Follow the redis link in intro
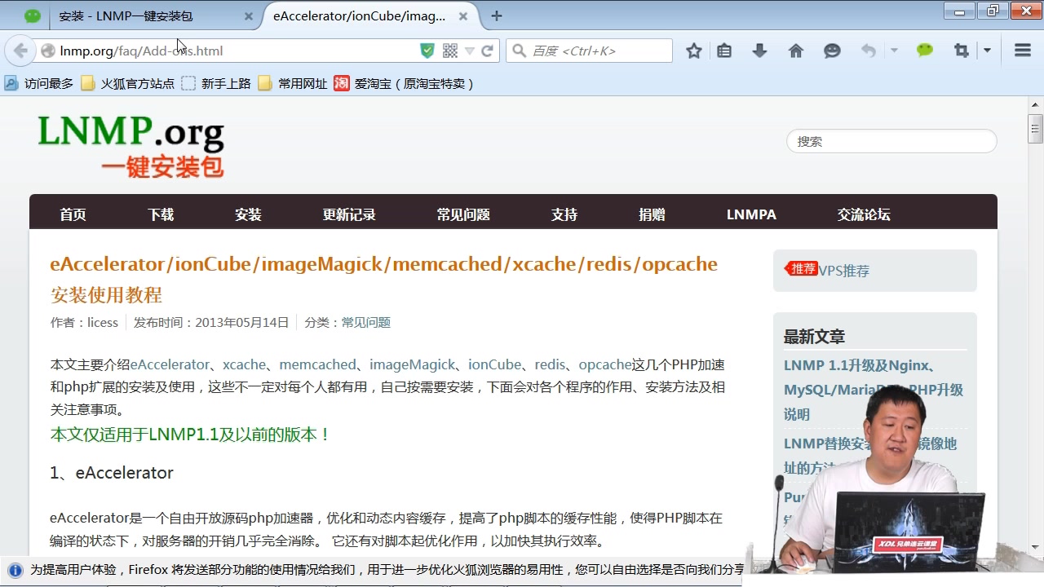The image size is (1044, 587). [550, 364]
